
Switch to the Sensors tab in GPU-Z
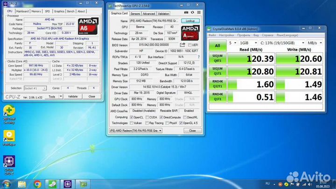(x=135, y=14)
